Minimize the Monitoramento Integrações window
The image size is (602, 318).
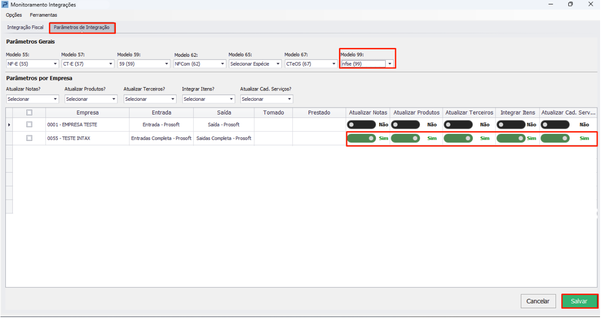[x=551, y=4]
